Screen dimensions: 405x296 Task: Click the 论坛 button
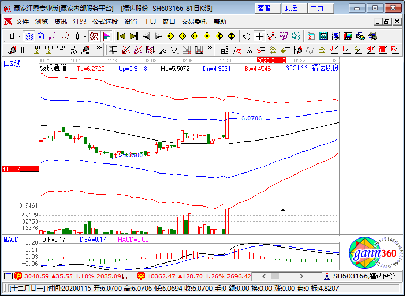294,9
